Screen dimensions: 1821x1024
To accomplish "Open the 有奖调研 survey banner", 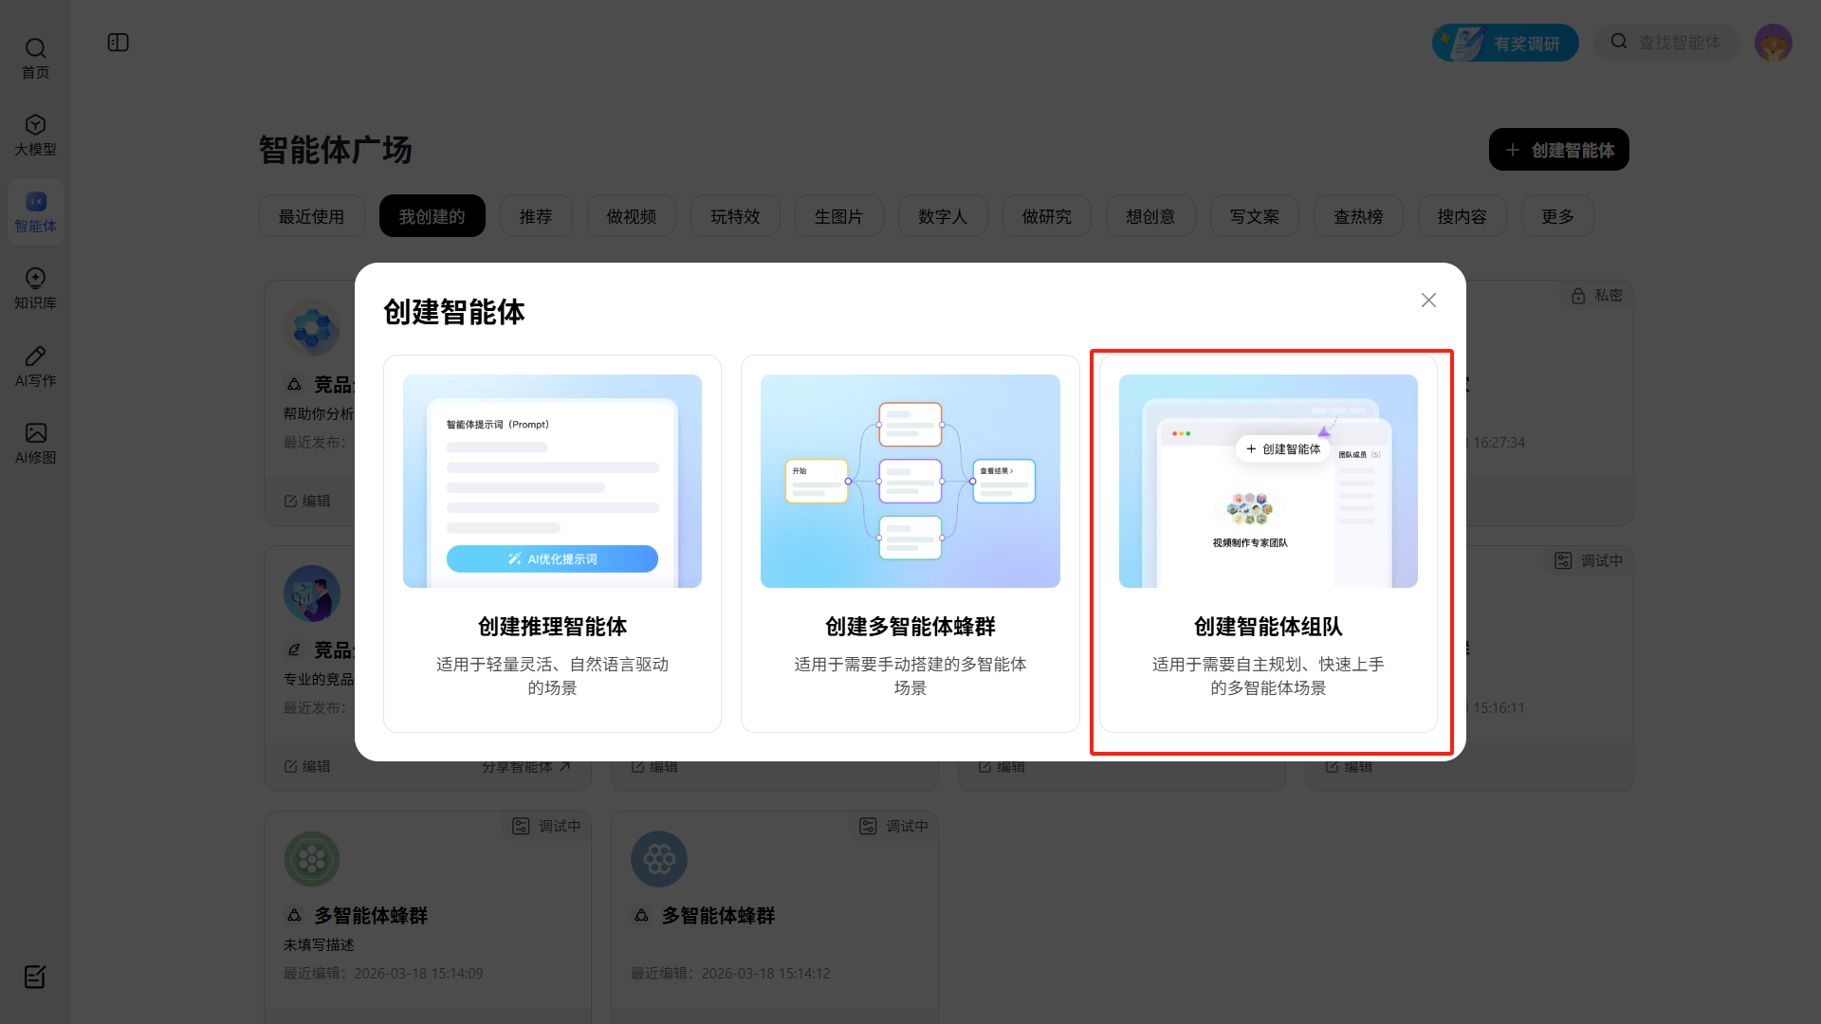I will [x=1505, y=43].
